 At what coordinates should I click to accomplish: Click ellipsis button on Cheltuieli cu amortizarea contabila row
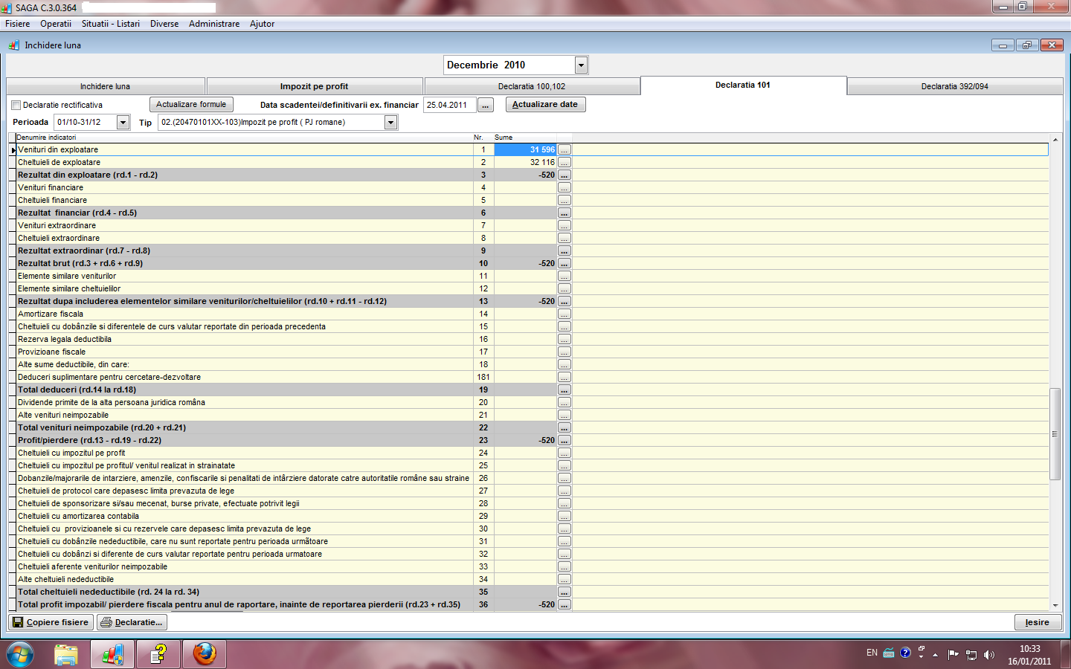(x=565, y=516)
